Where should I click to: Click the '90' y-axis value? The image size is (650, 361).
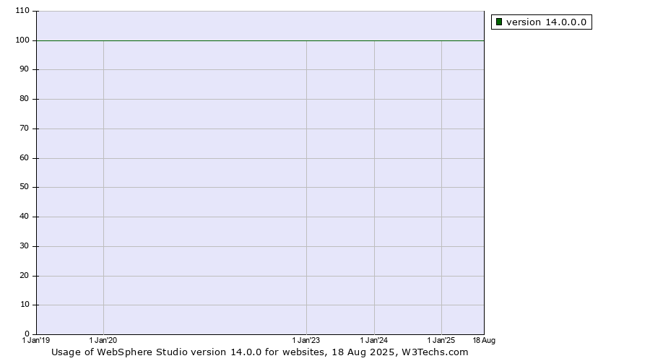pyautogui.click(x=24, y=69)
